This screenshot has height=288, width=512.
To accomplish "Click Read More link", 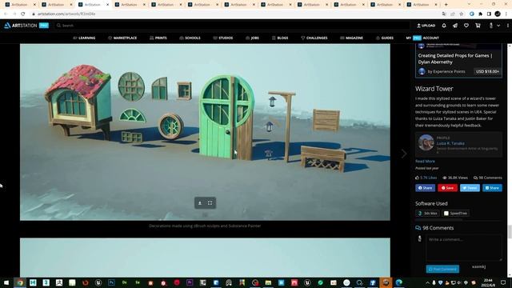I will click(425, 161).
